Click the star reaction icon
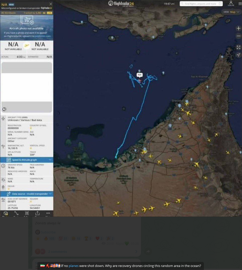 [x=38, y=238]
